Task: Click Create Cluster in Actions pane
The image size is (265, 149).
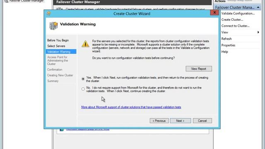Action: coord(232,20)
